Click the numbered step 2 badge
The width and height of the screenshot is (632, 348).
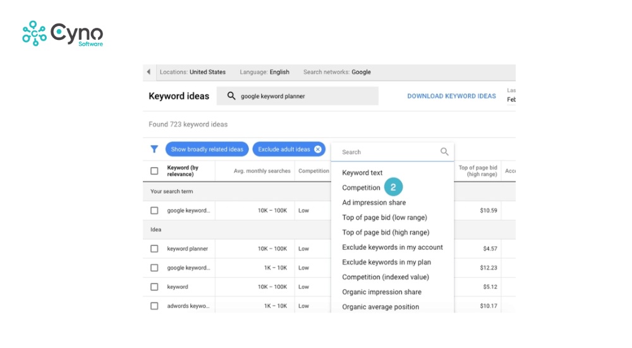coord(393,187)
